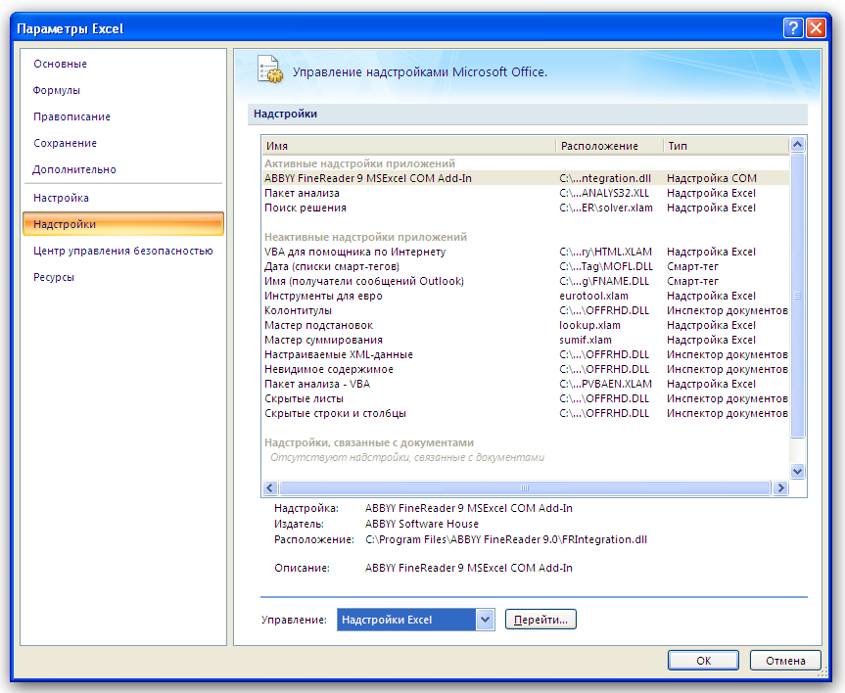Go to the Ресурсы category

(x=54, y=277)
